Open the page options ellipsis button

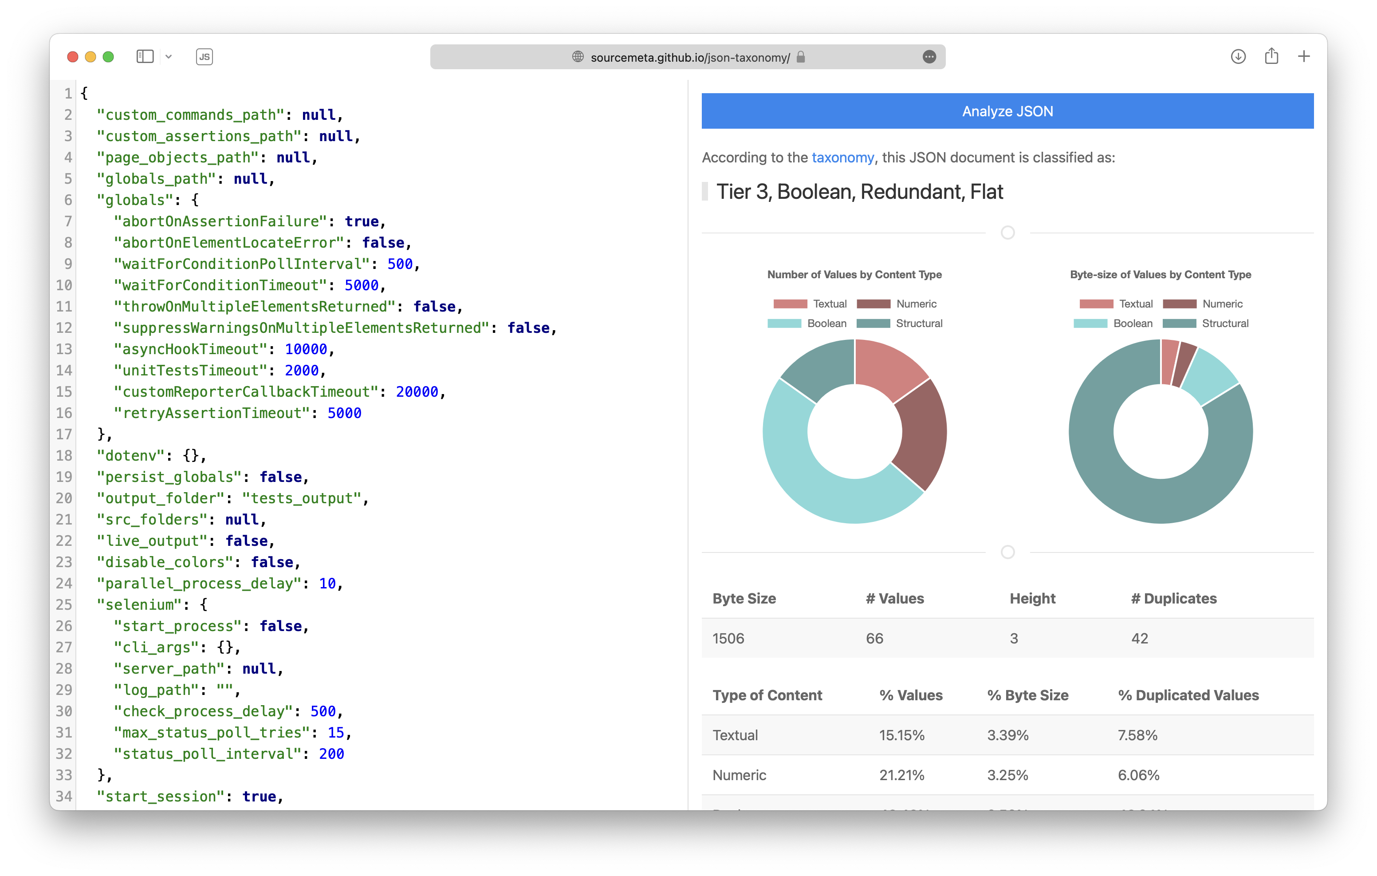(929, 57)
